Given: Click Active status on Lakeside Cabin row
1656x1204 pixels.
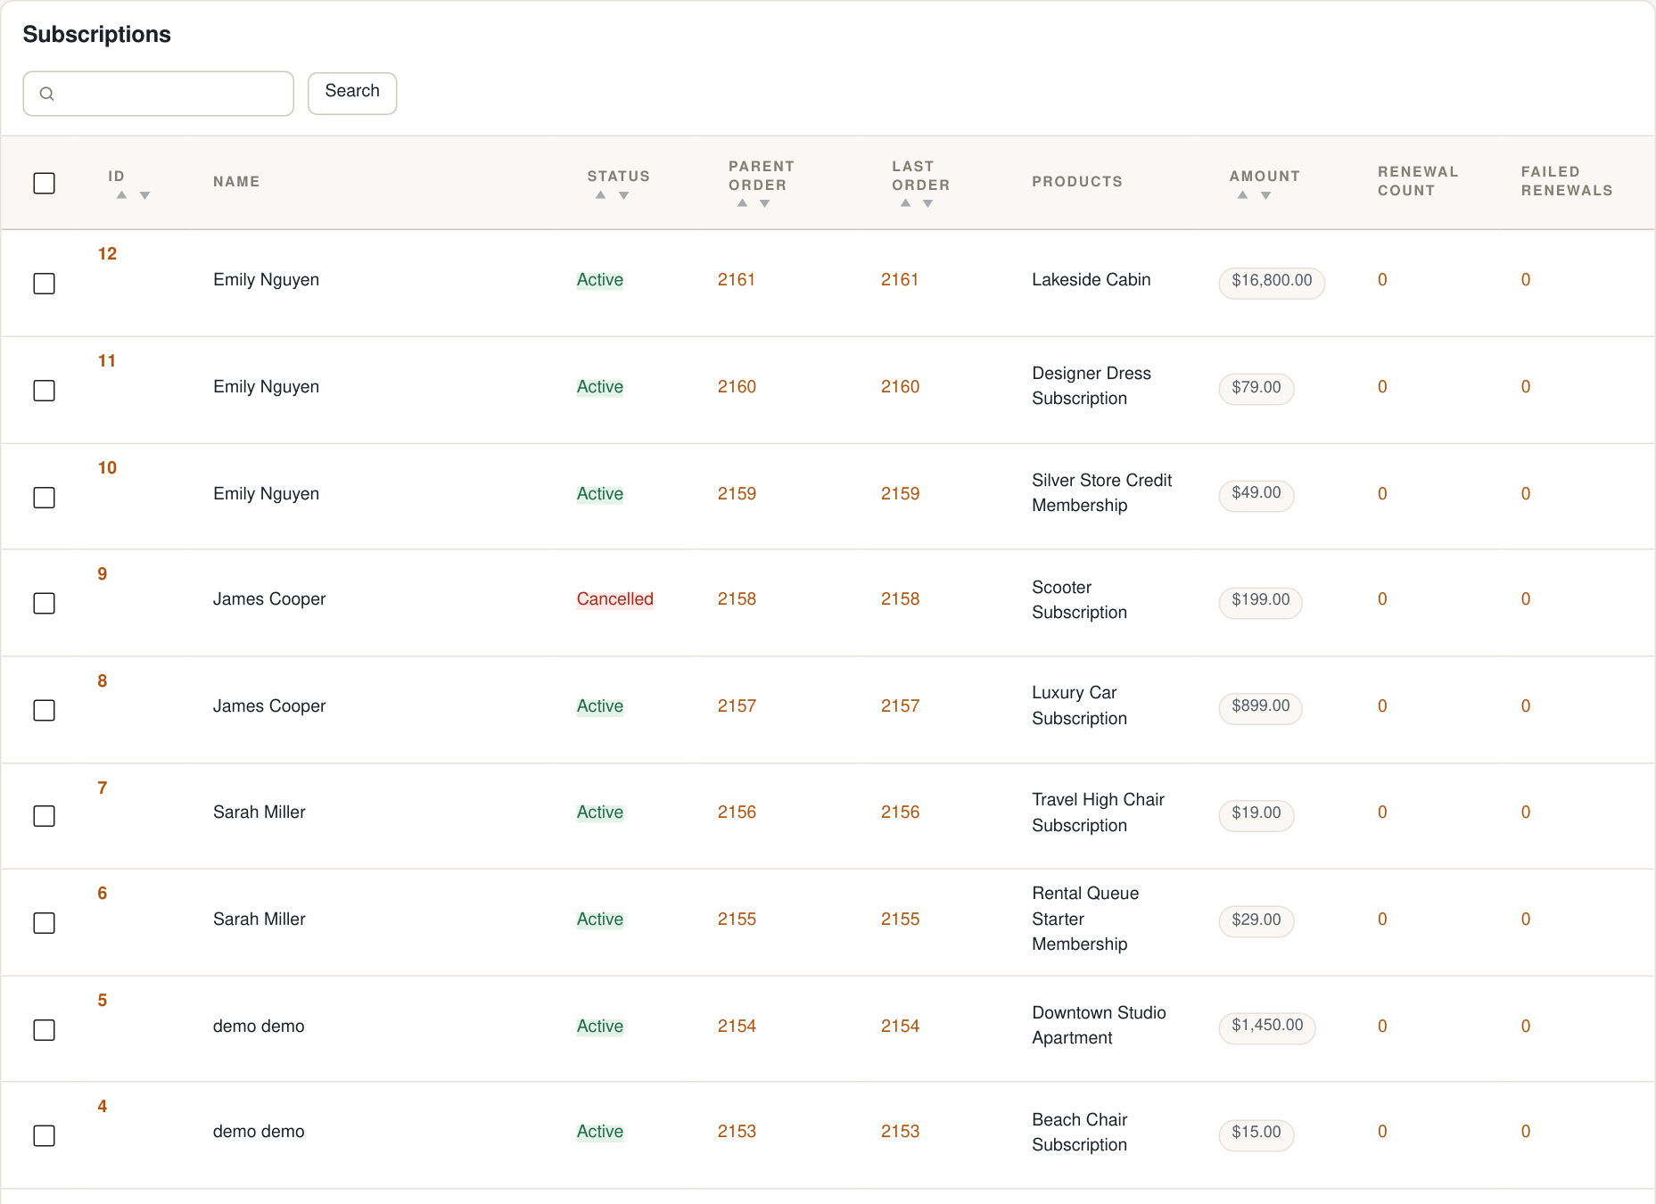Looking at the screenshot, I should tap(600, 280).
